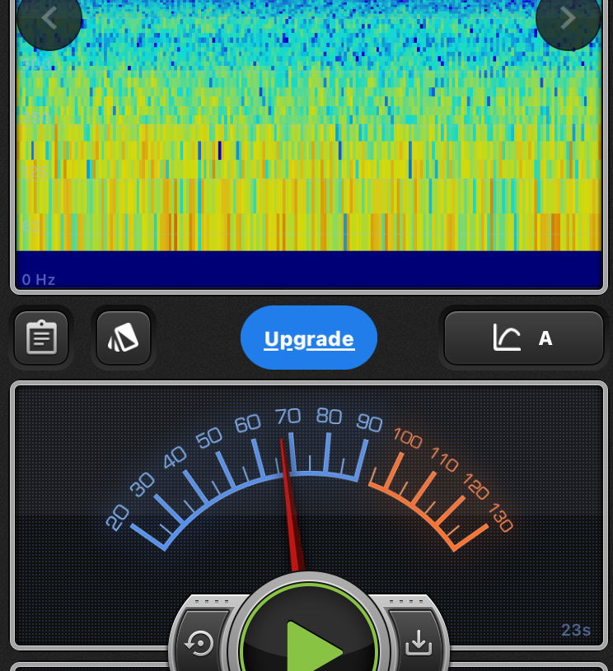Tap the 0 Hz label on the spectrogram

click(x=39, y=280)
